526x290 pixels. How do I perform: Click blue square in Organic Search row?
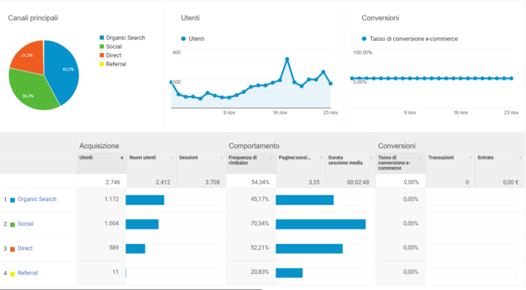[12, 200]
